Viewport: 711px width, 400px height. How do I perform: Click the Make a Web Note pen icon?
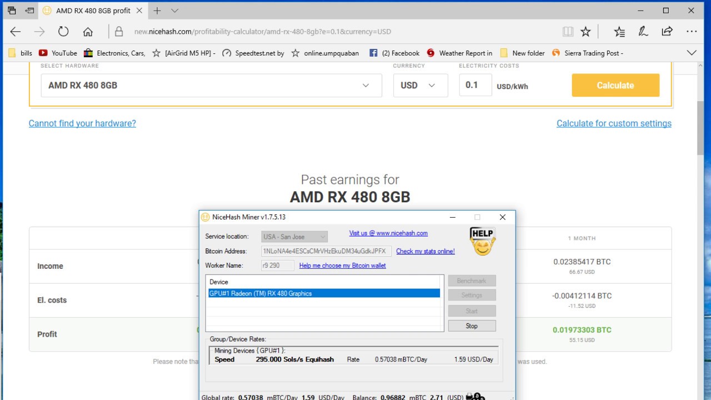click(643, 32)
